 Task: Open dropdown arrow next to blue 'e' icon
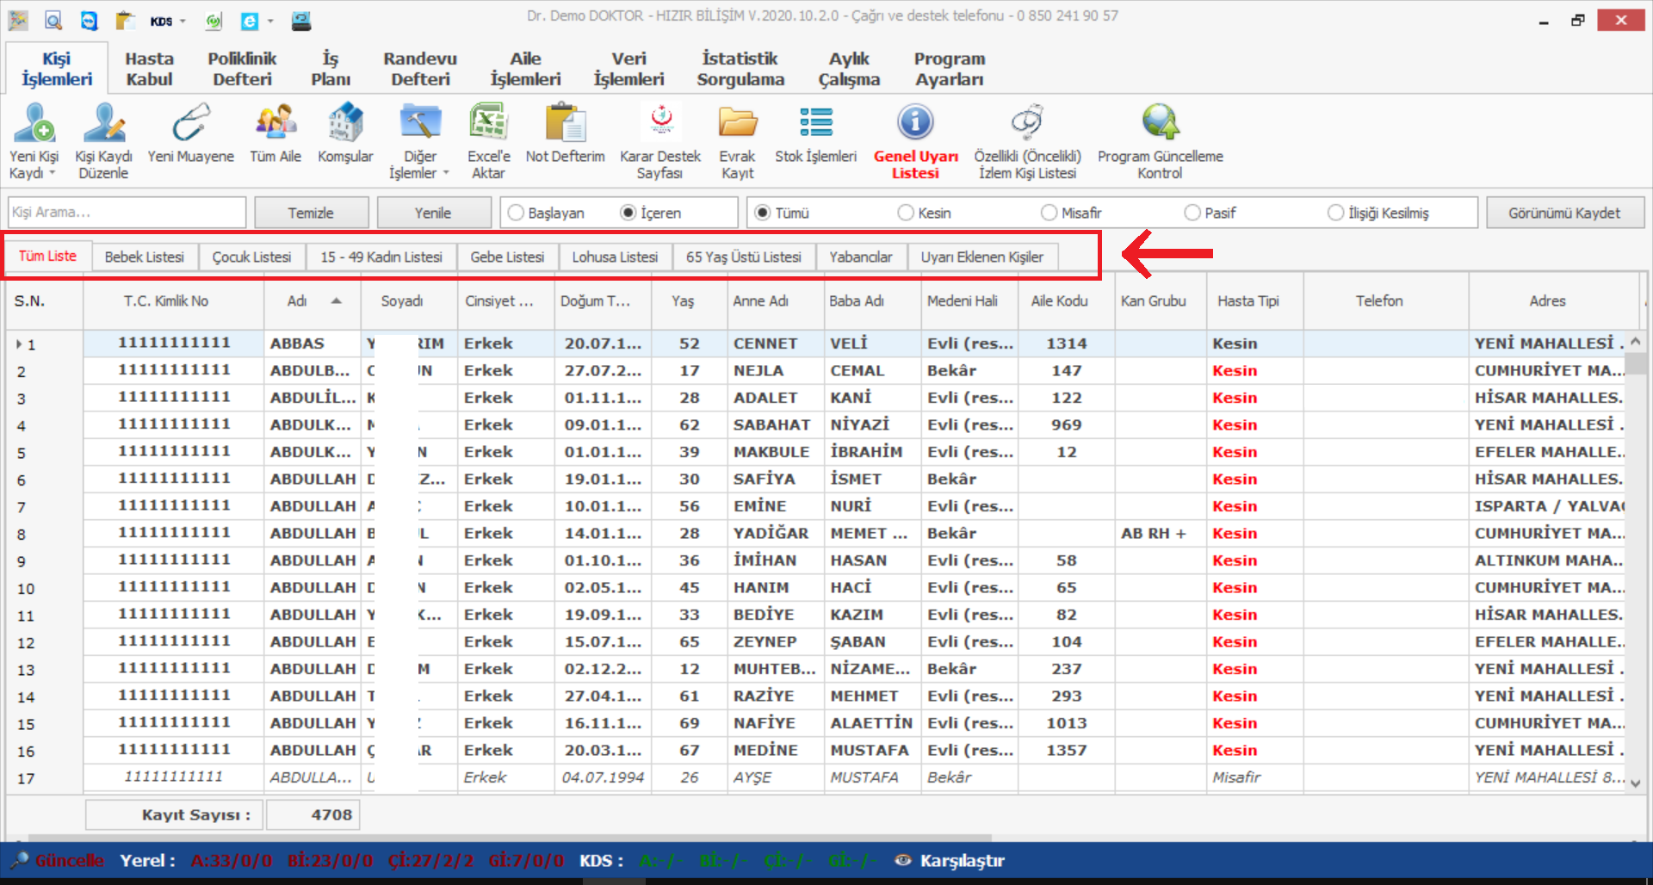pyautogui.click(x=270, y=22)
